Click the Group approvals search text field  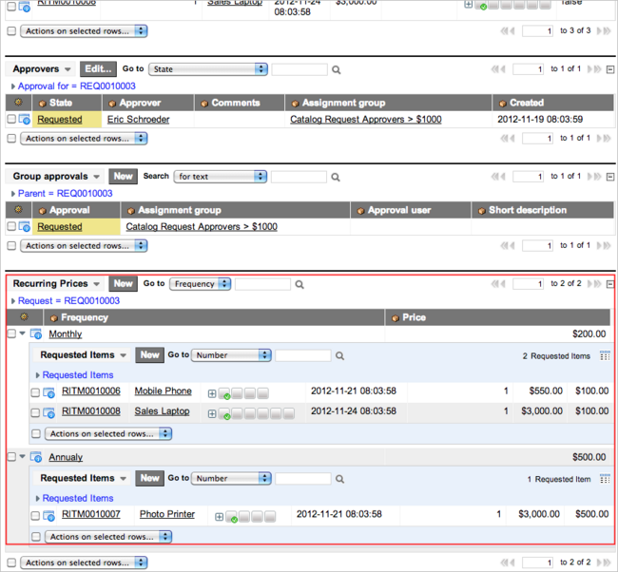pyautogui.click(x=299, y=177)
